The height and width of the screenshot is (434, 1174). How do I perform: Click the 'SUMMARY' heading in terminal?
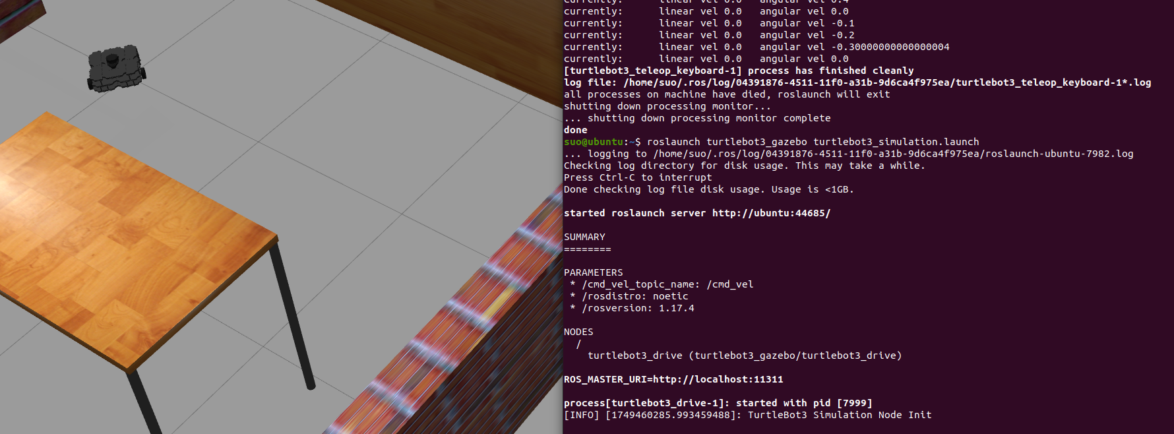click(584, 237)
